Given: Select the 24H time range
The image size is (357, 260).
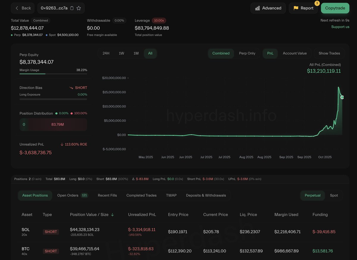Looking at the screenshot, I should tap(106, 53).
